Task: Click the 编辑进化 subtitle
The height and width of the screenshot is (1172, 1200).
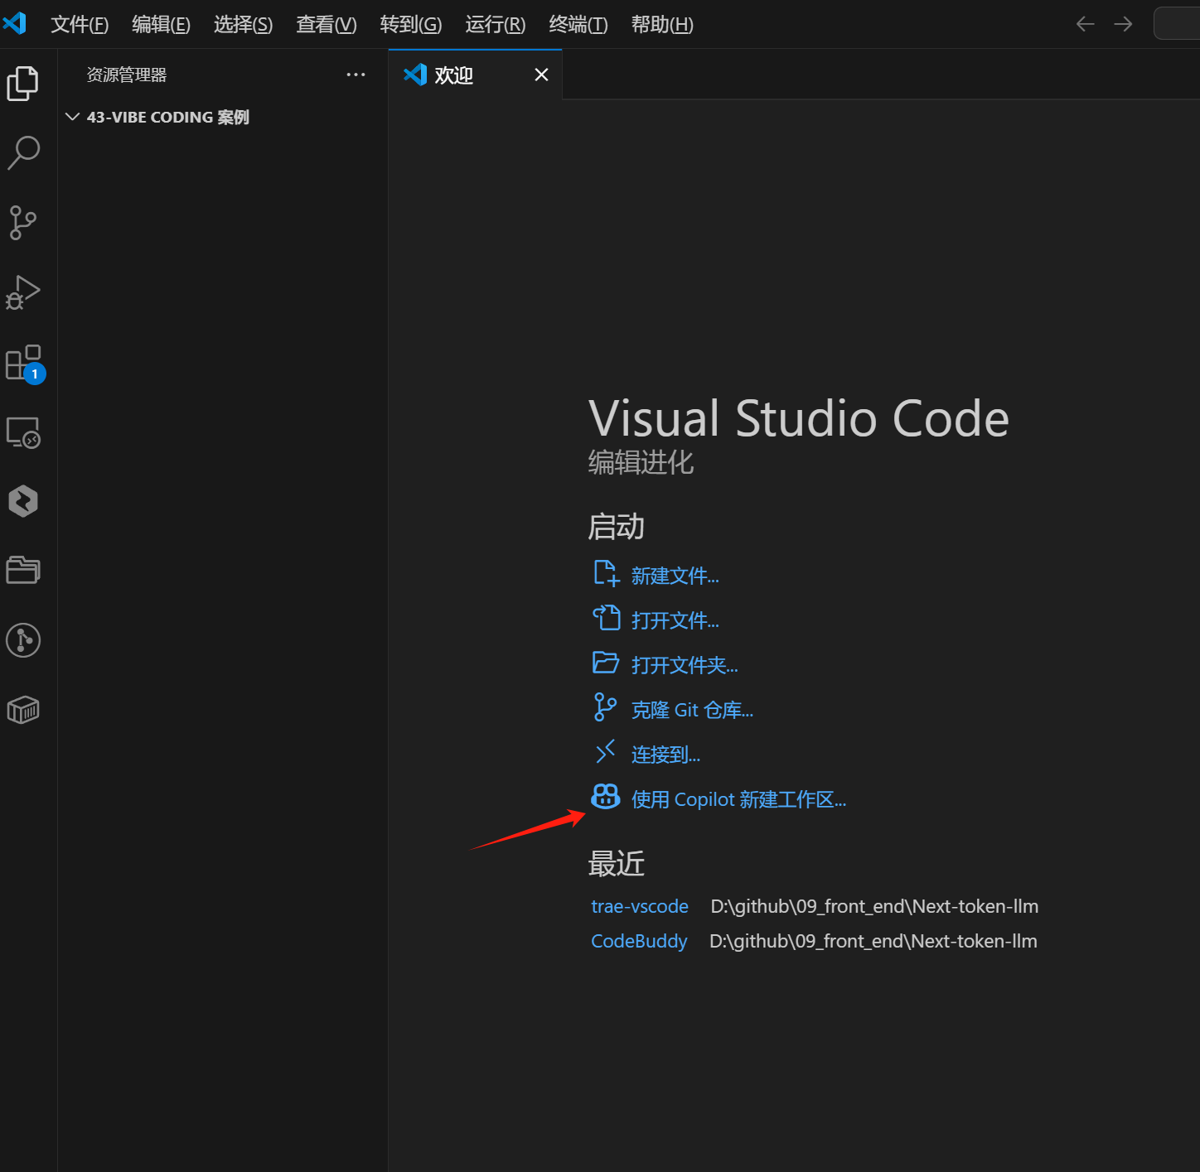Action: pyautogui.click(x=641, y=462)
